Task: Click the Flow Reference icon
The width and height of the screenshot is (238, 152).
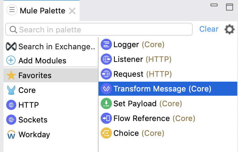Action: [x=106, y=119]
